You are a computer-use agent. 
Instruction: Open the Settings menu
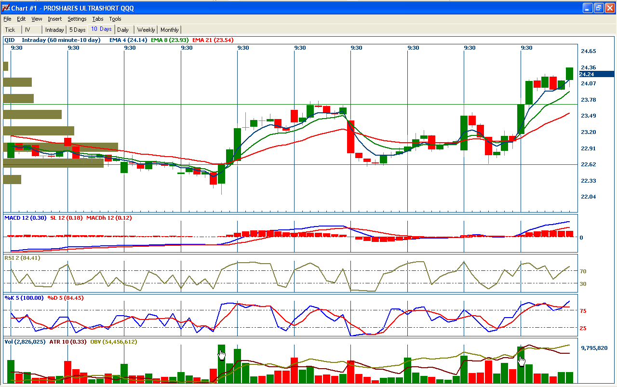tap(77, 19)
